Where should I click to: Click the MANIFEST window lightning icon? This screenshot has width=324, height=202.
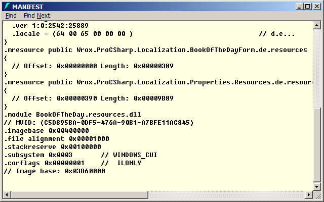[x=7, y=7]
